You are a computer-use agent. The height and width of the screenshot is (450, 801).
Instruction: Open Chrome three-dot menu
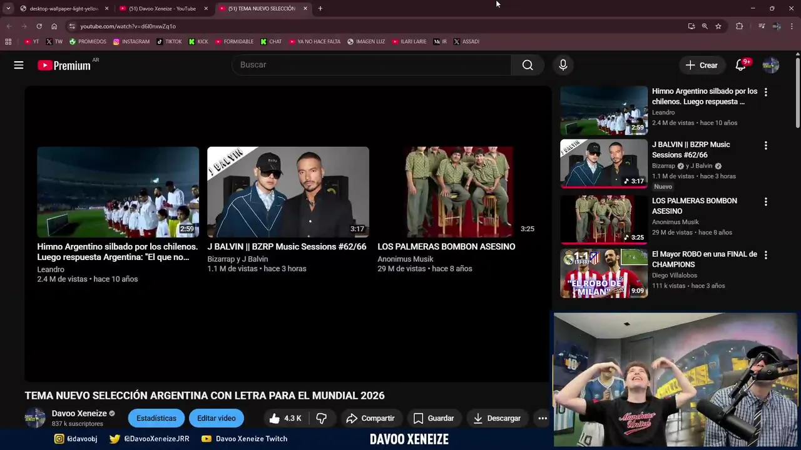(792, 26)
